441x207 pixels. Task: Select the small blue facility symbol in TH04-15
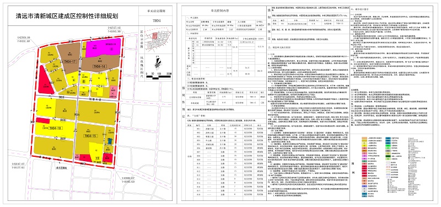point(110,141)
